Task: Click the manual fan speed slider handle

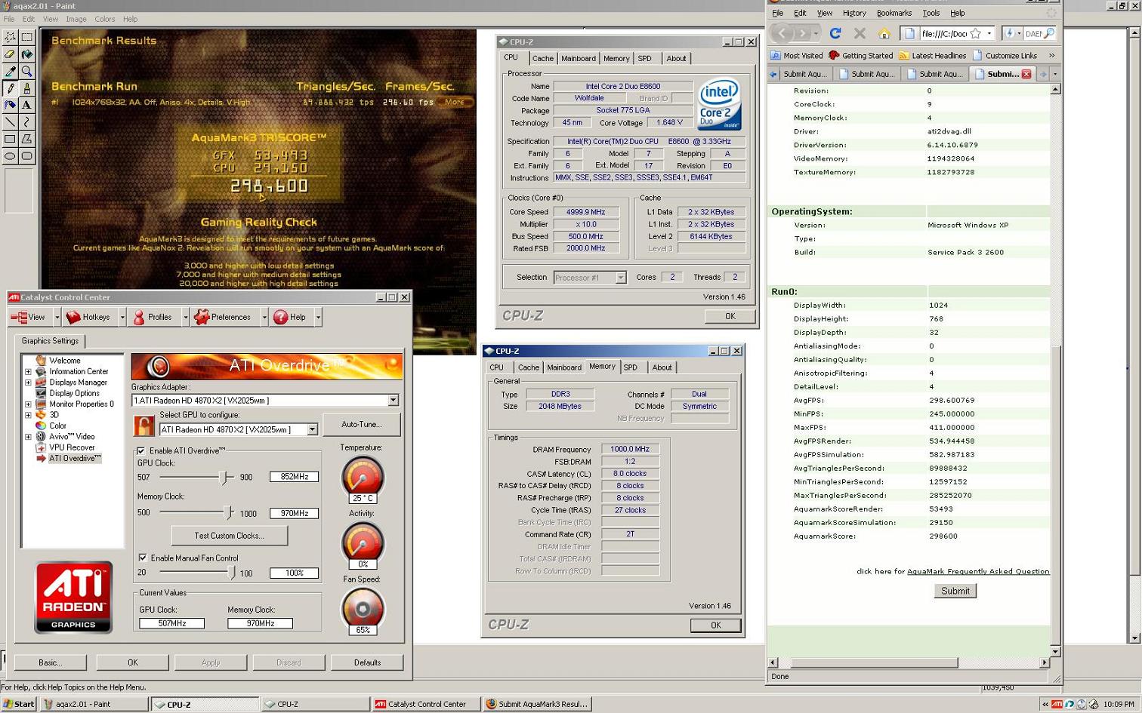Action: coord(232,573)
